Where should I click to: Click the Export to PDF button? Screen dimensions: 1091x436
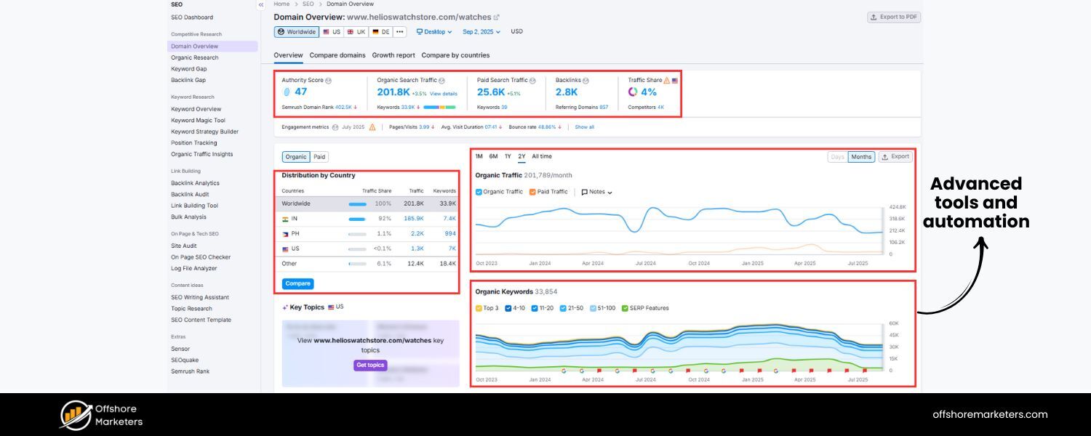(x=893, y=17)
